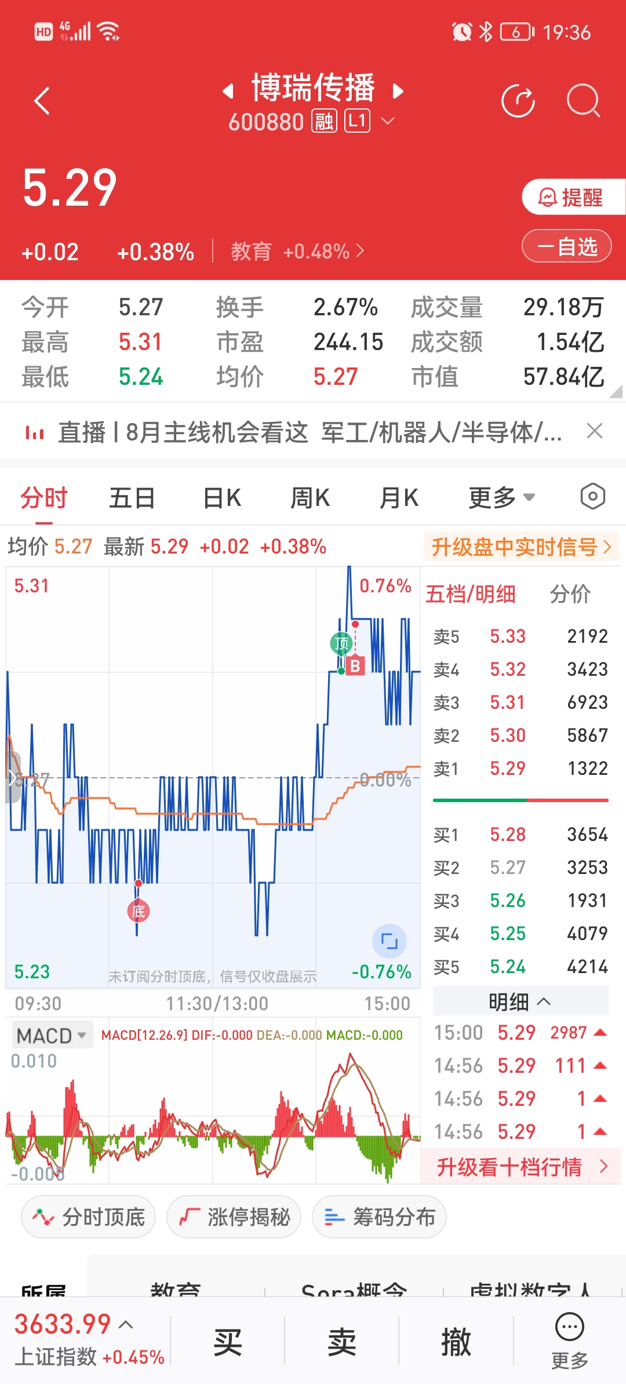Expand quote details corner triangle
626x1384 pixels.
coord(616,391)
